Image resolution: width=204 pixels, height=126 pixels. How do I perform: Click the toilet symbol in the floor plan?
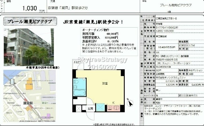pos(76,82)
